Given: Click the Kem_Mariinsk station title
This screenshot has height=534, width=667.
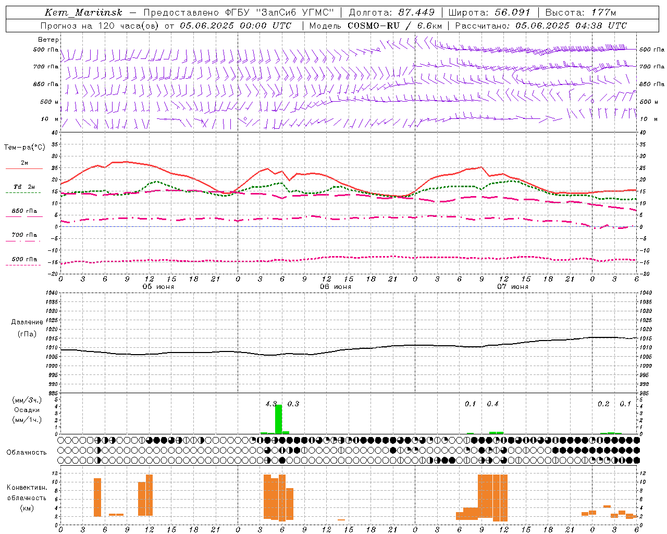Looking at the screenshot, I should [83, 13].
